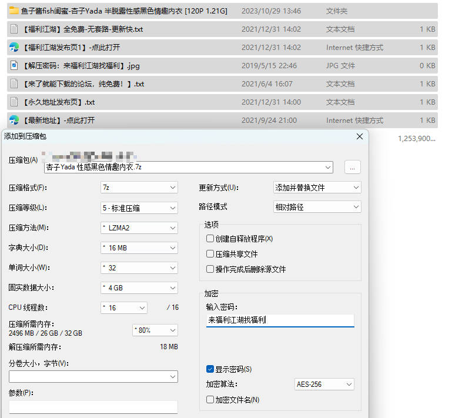
Task: Click the text file icon for 来了就能下载的论坛
Action: [14, 83]
